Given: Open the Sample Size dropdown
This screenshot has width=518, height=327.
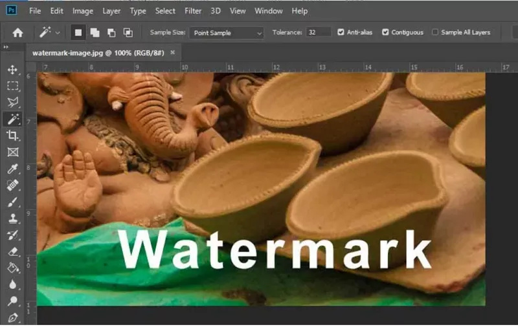Looking at the screenshot, I should pyautogui.click(x=226, y=32).
